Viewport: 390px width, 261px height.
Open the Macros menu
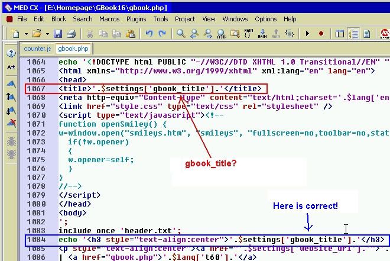tap(109, 19)
